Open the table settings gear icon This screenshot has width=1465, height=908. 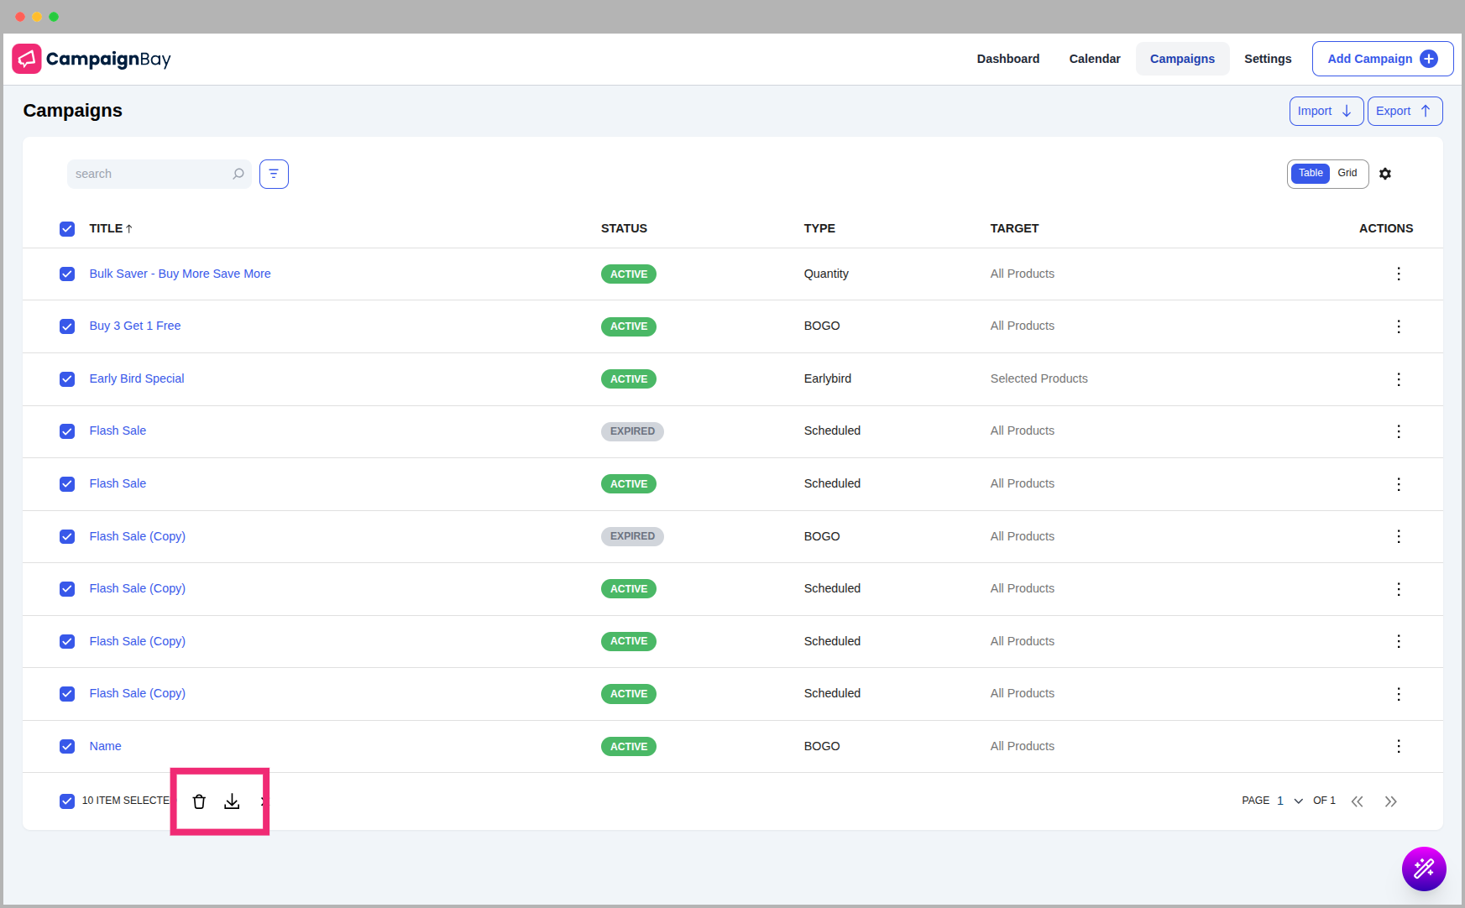pos(1385,174)
